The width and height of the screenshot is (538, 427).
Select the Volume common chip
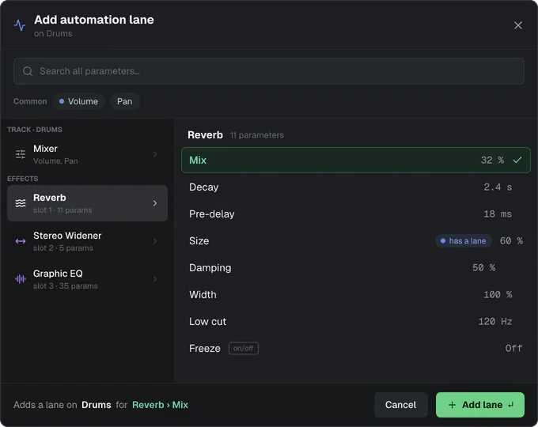tap(78, 101)
